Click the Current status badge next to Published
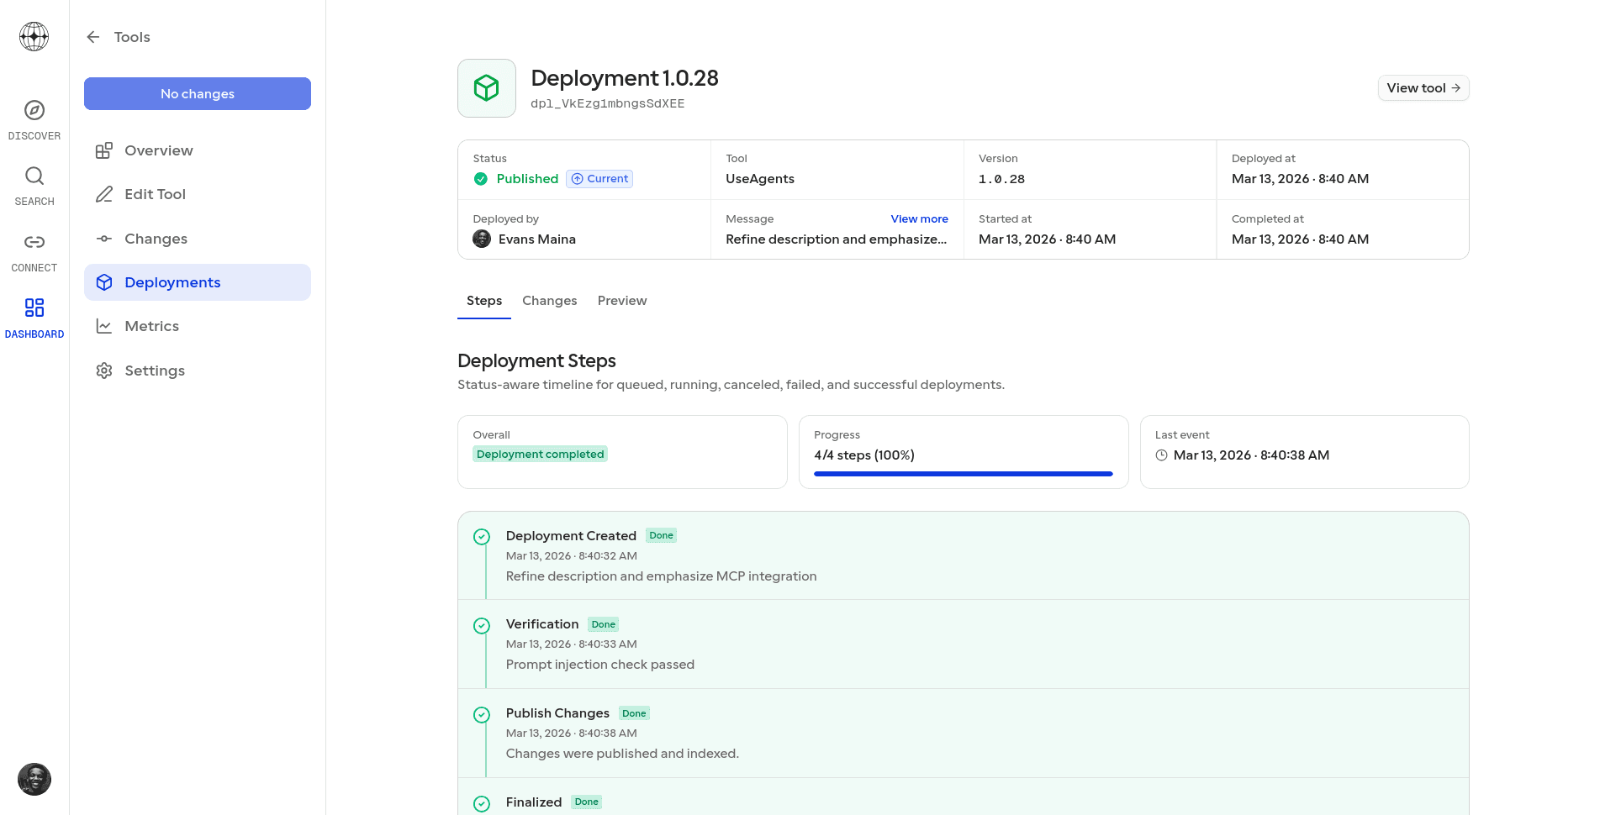The width and height of the screenshot is (1600, 815). [599, 178]
